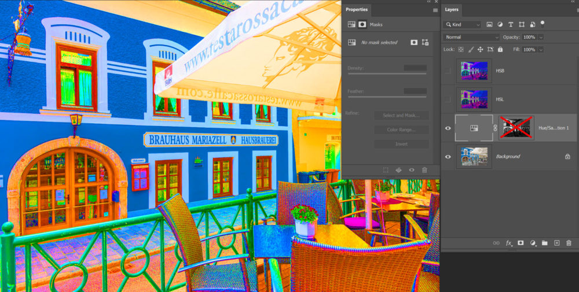The height and width of the screenshot is (292, 579).
Task: Add a vector mask in Properties
Action: click(425, 42)
